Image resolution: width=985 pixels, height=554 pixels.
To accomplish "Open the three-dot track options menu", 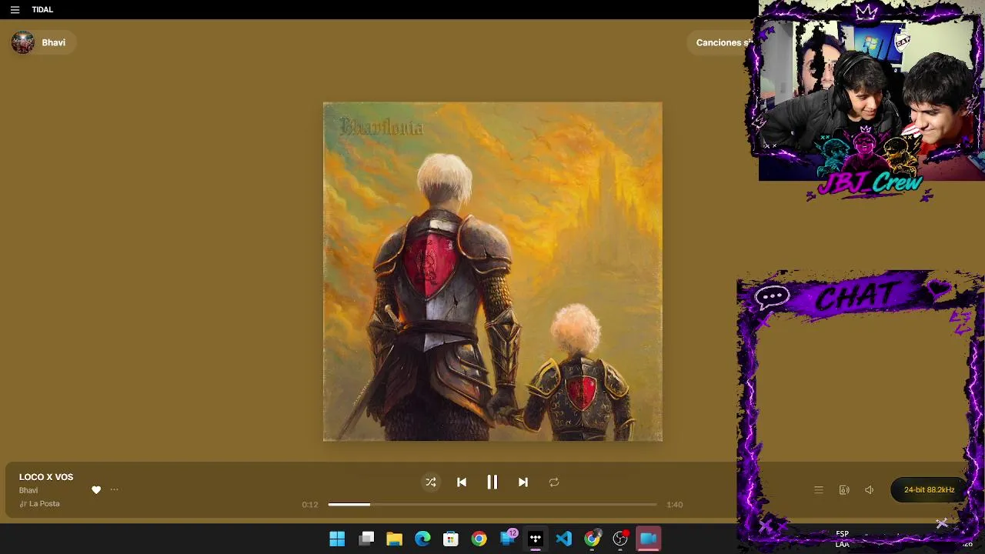I will pyautogui.click(x=114, y=490).
